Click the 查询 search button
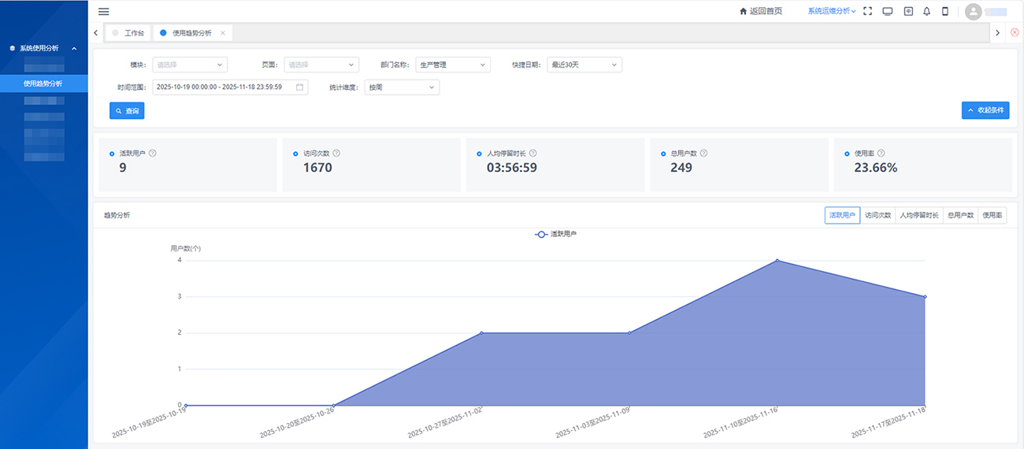This screenshot has width=1024, height=449. [x=127, y=111]
